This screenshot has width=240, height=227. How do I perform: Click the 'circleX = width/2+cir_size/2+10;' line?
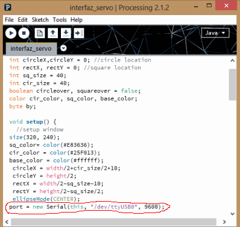pos(66,168)
